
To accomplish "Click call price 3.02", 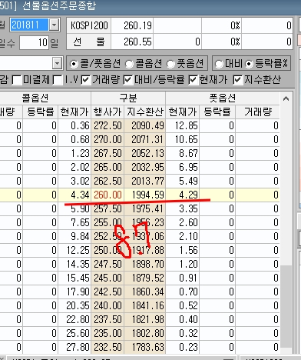I will click(74, 181).
